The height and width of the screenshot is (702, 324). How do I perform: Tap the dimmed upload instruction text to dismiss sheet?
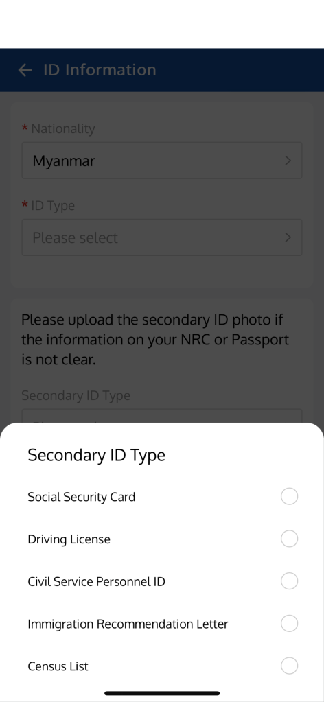click(155, 340)
